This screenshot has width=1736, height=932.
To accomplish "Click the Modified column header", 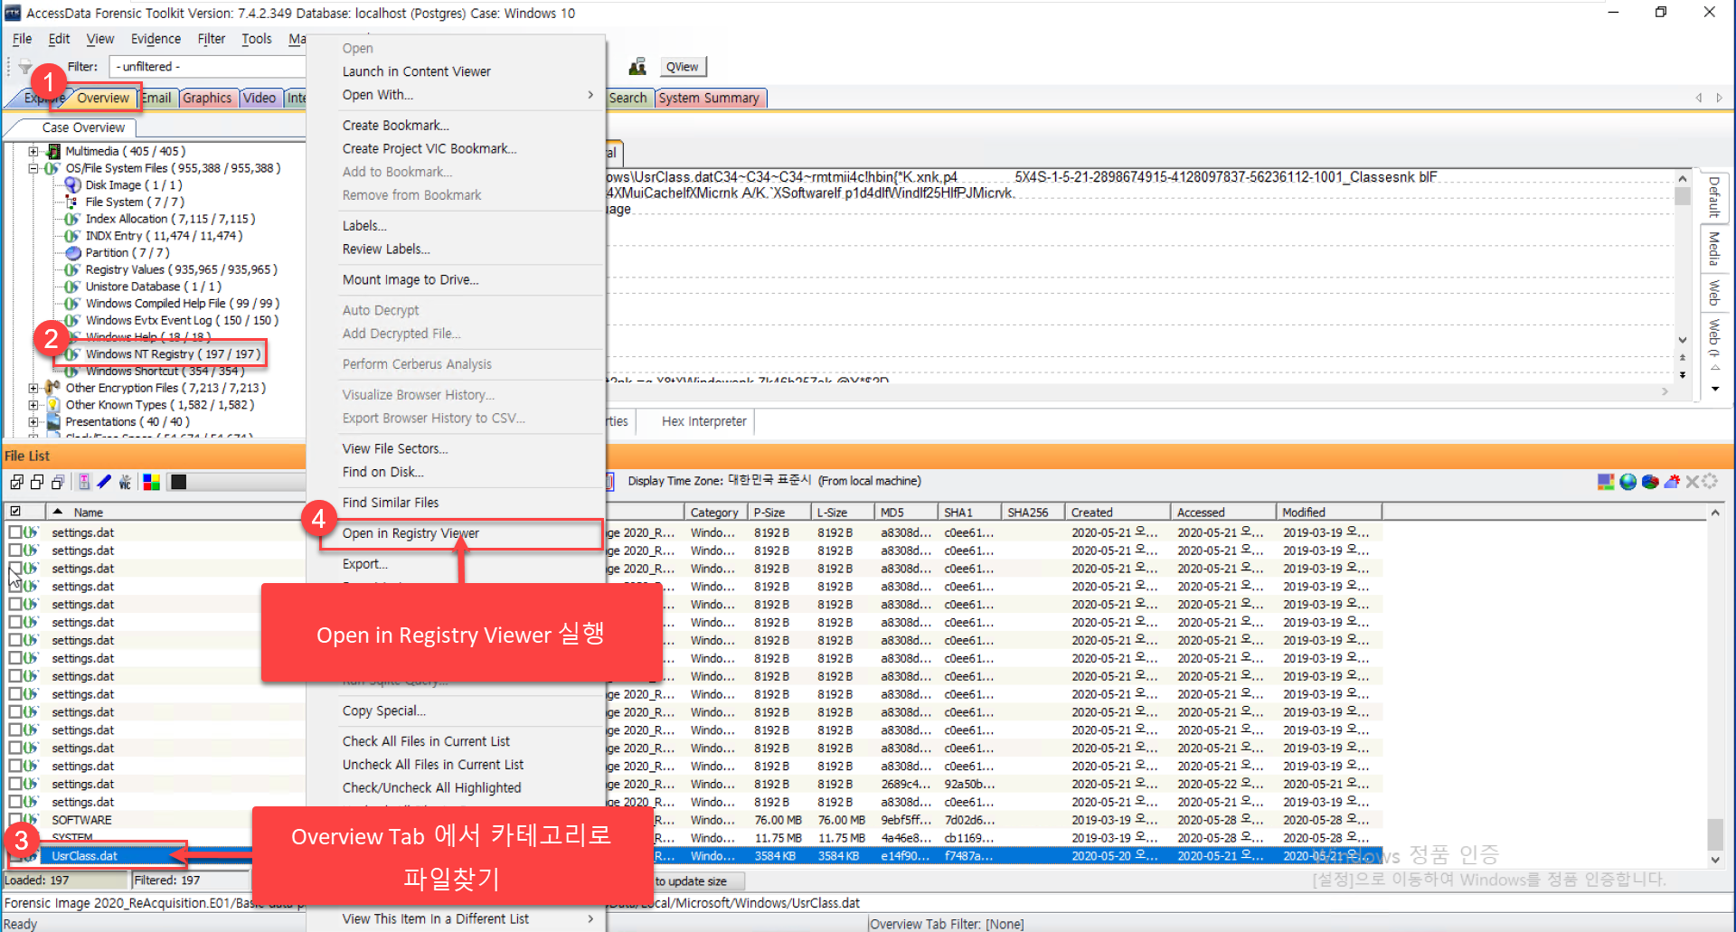I will (1329, 512).
